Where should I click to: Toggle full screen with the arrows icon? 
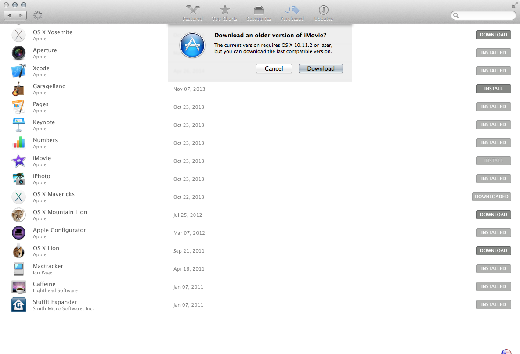tap(515, 5)
